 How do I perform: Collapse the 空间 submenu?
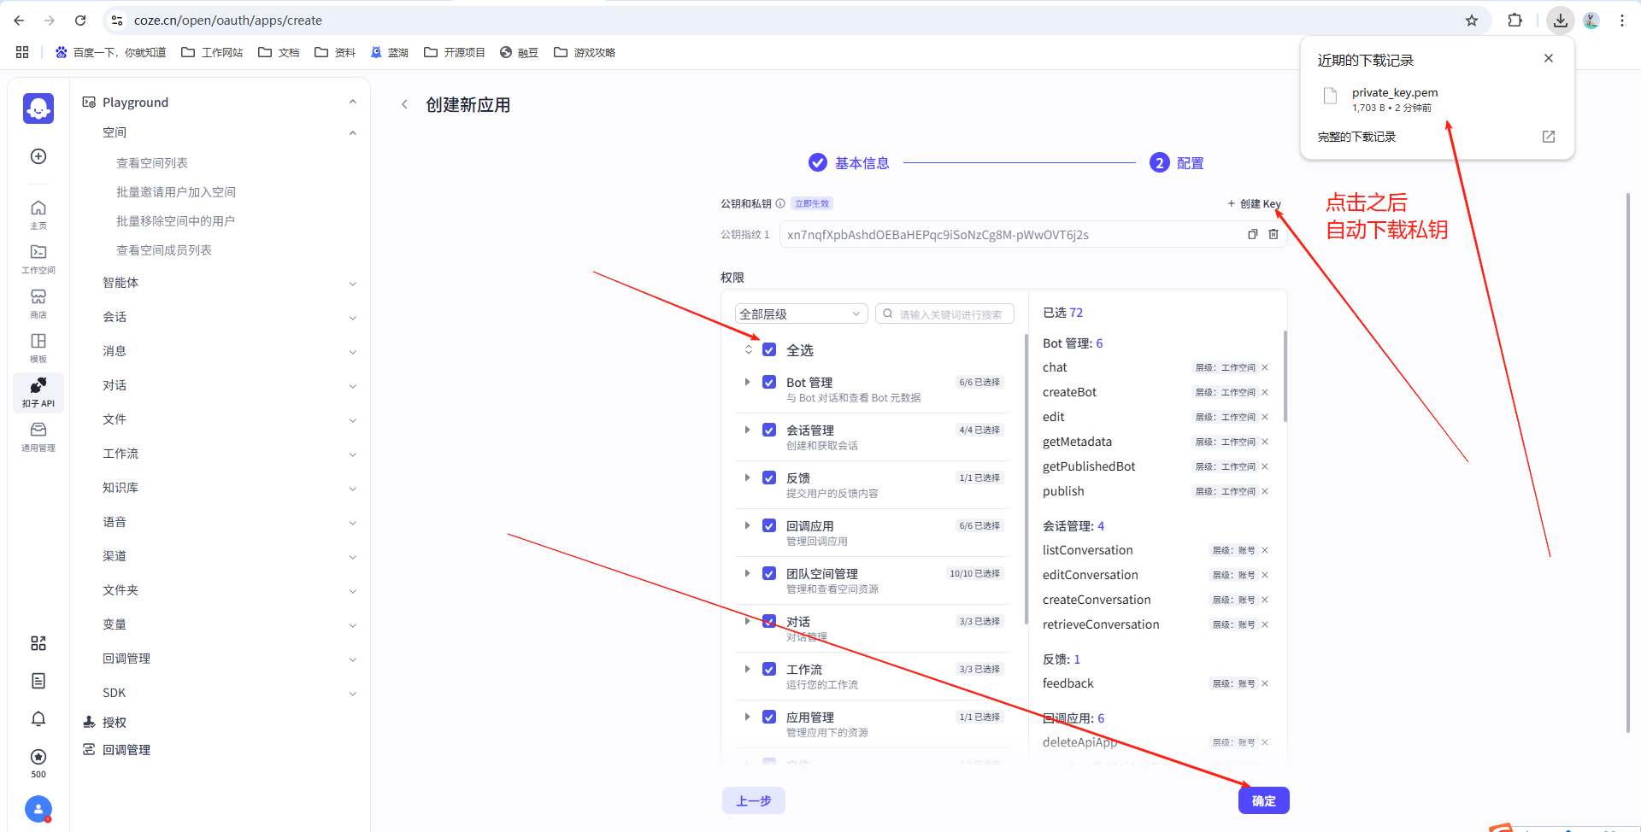[352, 132]
